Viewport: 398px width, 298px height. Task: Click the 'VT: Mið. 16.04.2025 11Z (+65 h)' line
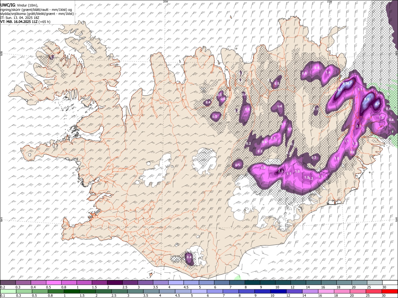tap(25, 22)
